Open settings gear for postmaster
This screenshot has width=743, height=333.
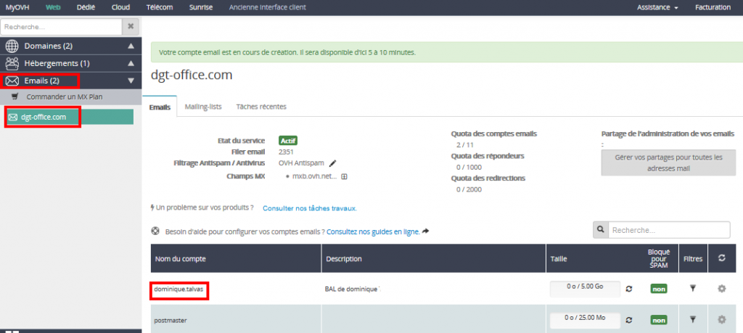point(722,320)
